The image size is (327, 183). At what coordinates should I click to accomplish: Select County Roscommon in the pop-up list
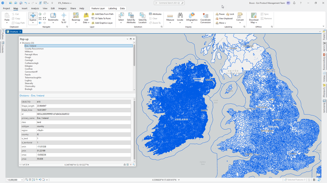[x=34, y=49]
